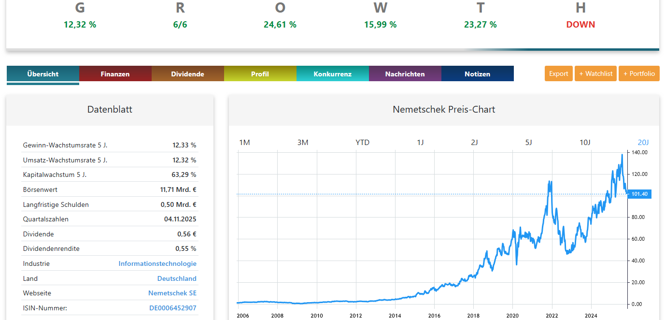This screenshot has width=665, height=320.
Task: Click the Export button
Action: (x=558, y=73)
